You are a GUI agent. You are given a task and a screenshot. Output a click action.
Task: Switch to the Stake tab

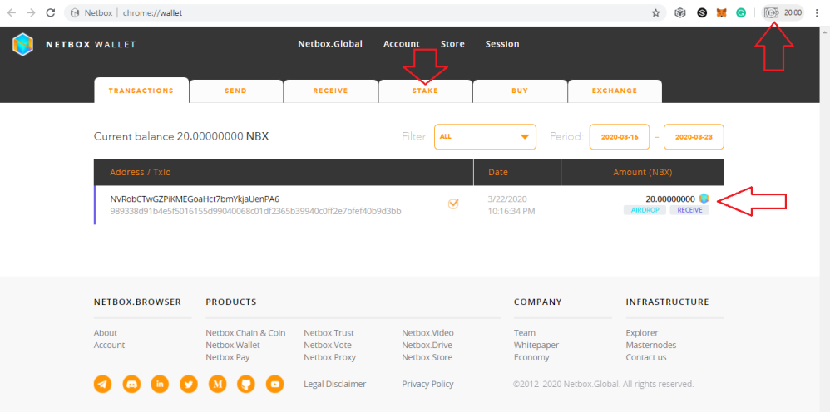[425, 91]
